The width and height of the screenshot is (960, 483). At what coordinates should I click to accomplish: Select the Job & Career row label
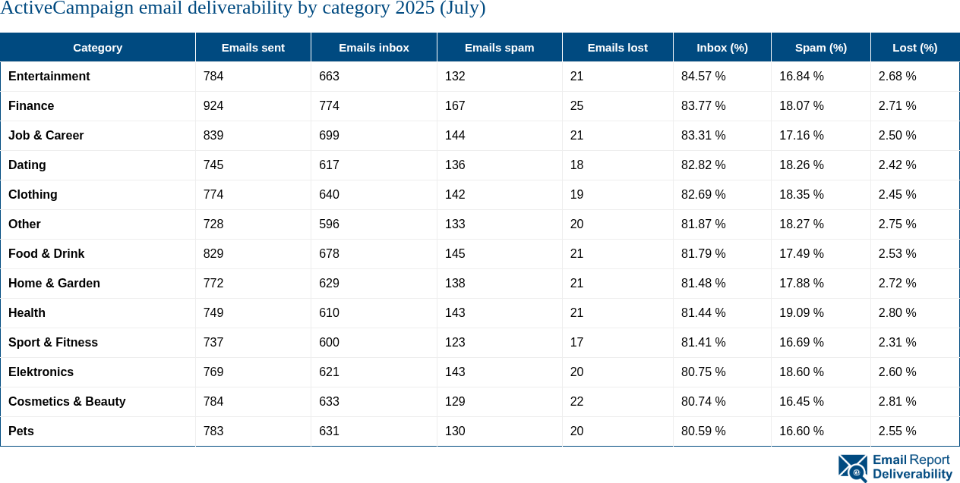(46, 136)
